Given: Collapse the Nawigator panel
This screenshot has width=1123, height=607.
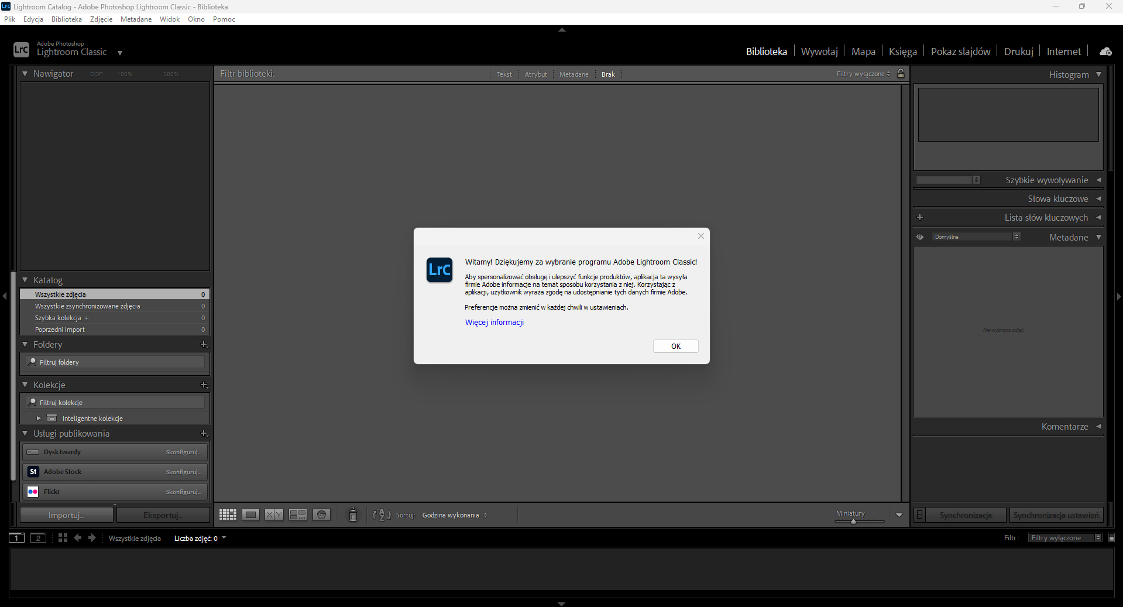Looking at the screenshot, I should tap(25, 74).
